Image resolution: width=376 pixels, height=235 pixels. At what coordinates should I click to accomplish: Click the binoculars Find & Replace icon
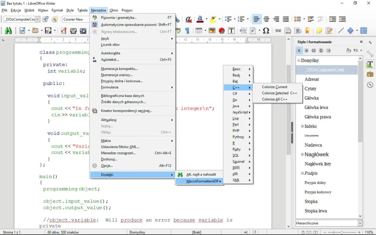(8, 31)
